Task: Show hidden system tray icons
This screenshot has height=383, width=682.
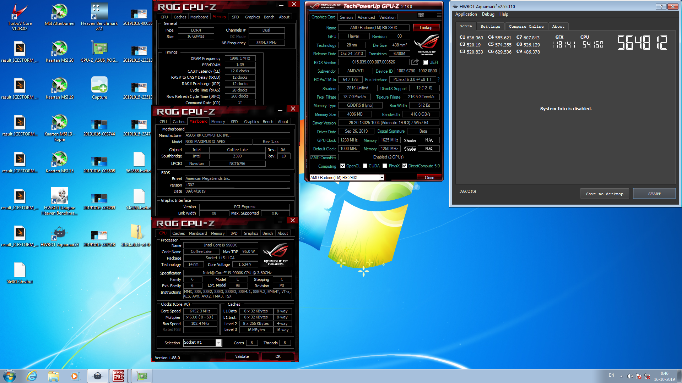Action: [x=621, y=376]
